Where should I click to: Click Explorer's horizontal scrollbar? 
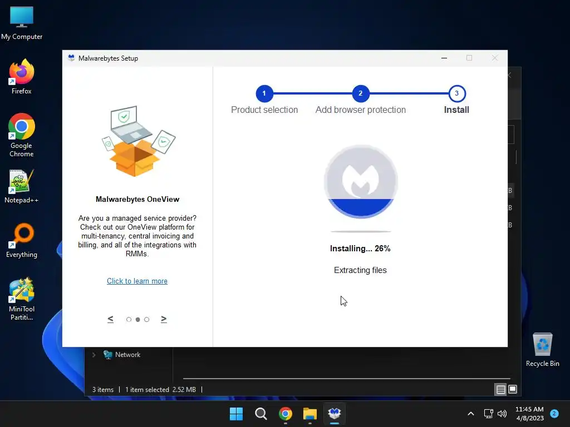[x=346, y=378]
